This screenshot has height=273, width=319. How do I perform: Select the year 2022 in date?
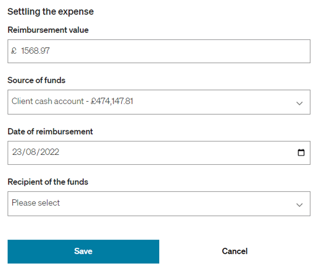(50, 152)
